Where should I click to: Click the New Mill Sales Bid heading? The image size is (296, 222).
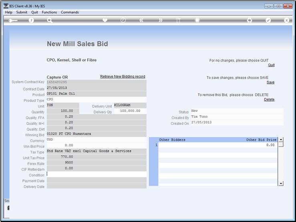(77, 44)
